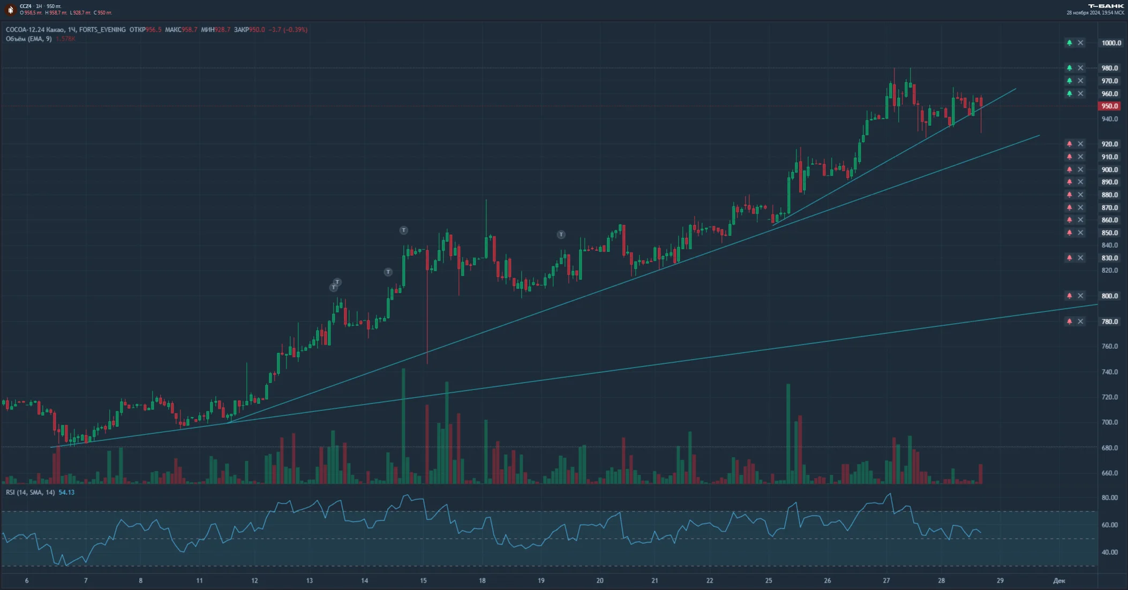Delete the 800.0 alert using its X
Screen dimensions: 1128x590
click(1080, 296)
